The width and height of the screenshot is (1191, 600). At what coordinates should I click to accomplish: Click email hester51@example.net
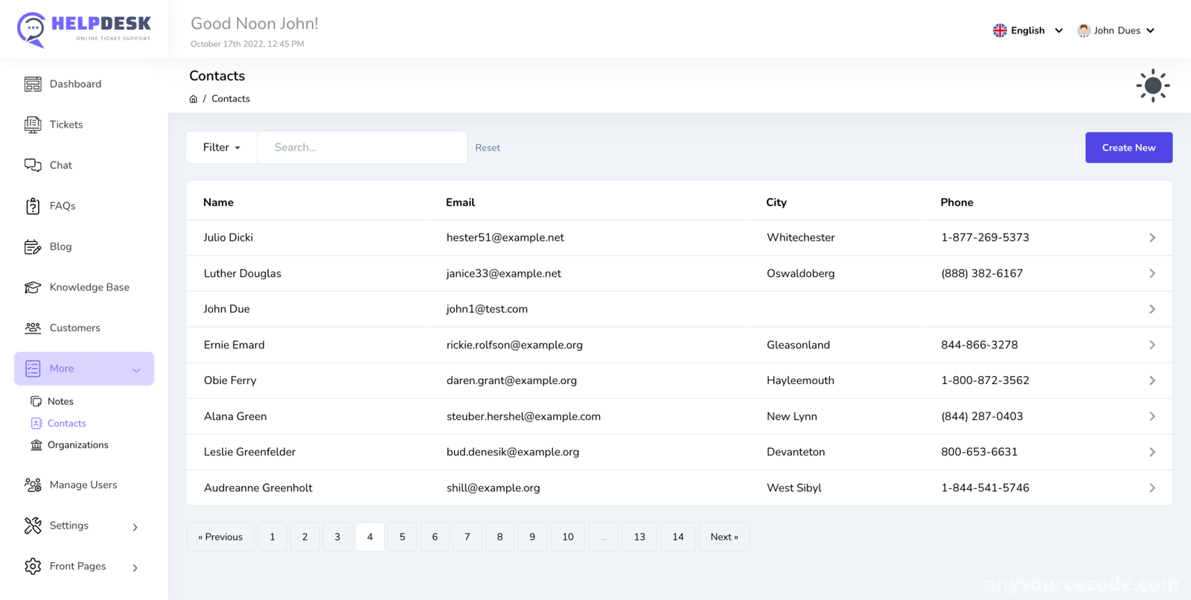[505, 237]
